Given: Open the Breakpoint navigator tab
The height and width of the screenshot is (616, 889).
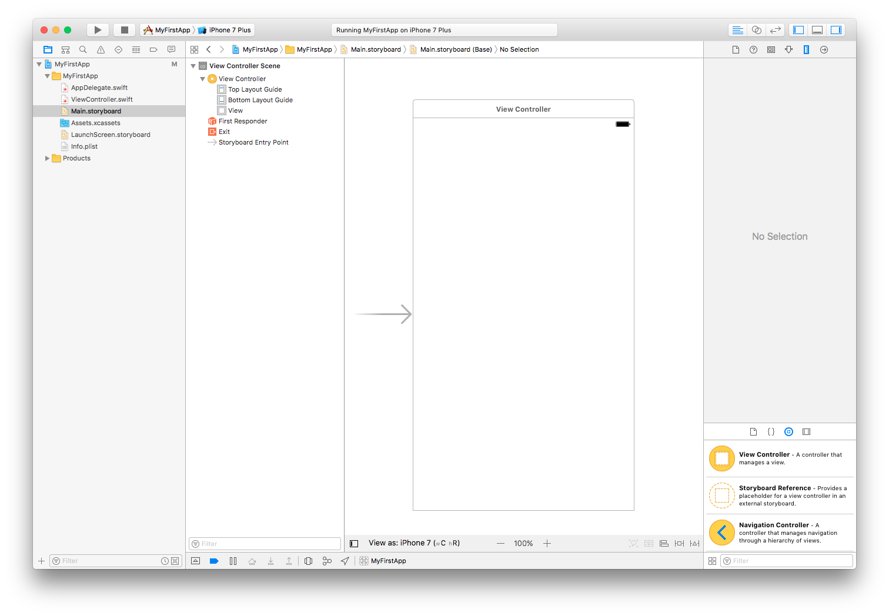Looking at the screenshot, I should (153, 49).
